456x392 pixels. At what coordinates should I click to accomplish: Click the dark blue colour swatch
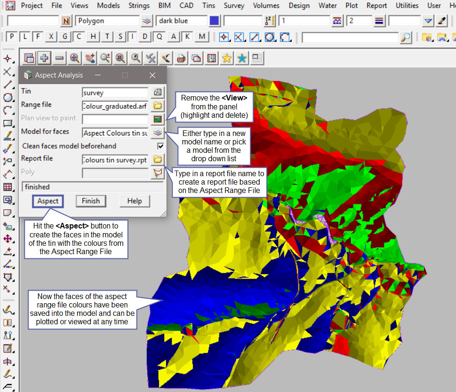click(214, 21)
